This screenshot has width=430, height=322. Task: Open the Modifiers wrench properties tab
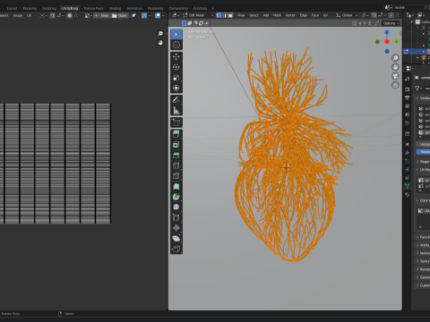click(408, 153)
